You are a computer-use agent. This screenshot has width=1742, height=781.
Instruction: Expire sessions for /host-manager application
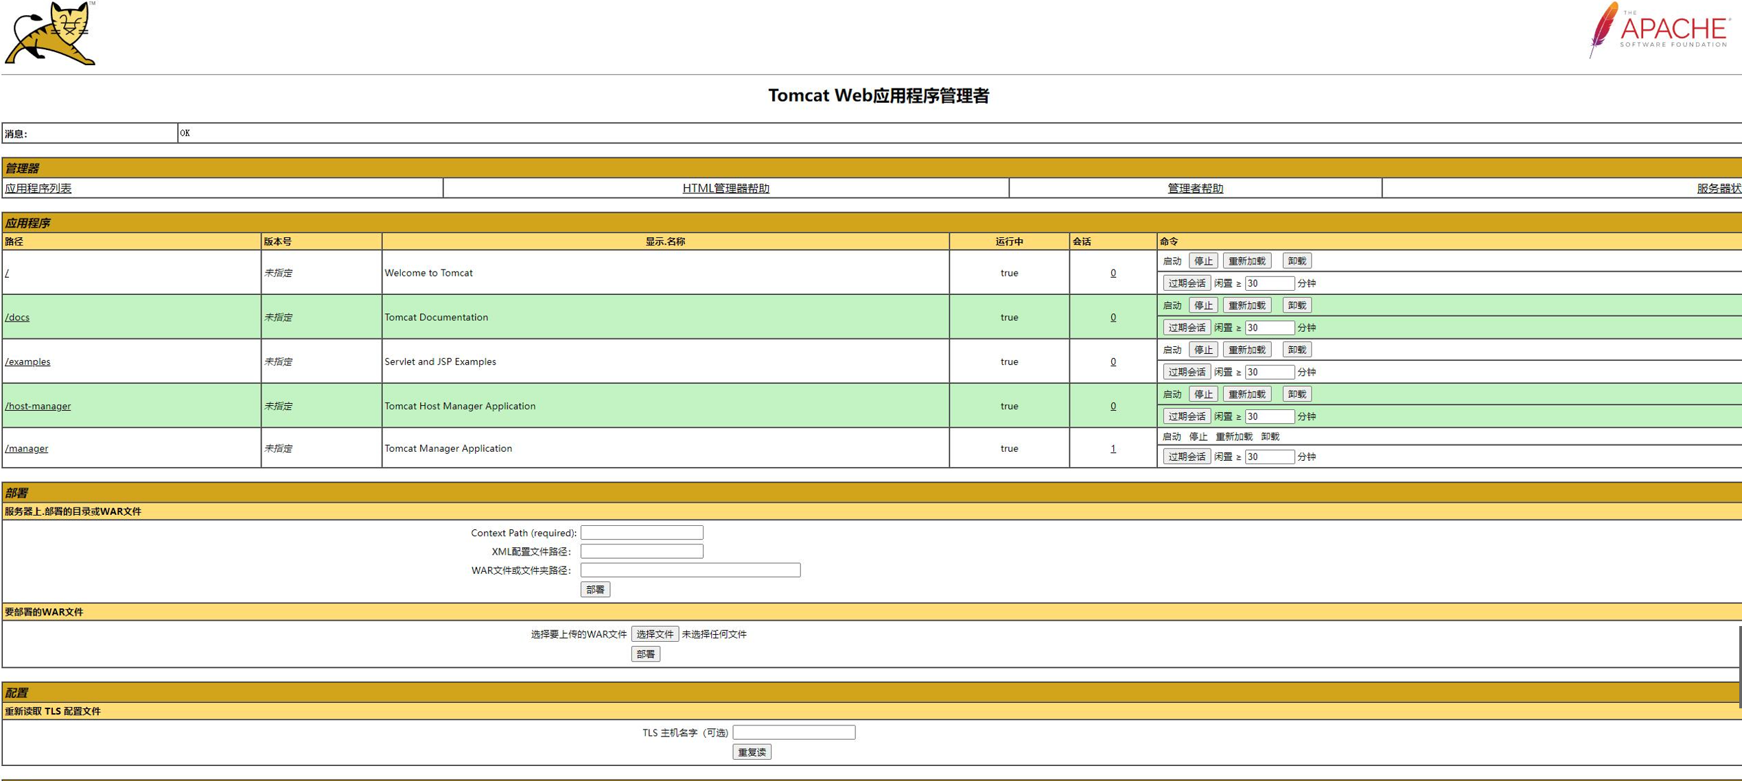[x=1187, y=417]
